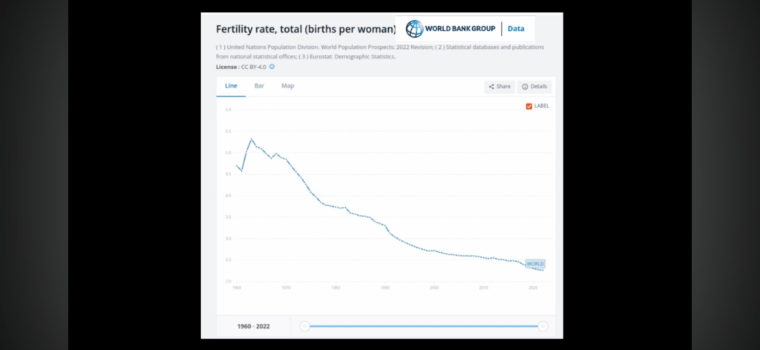The image size is (760, 350).
Task: Click the CC BY-4.0 license text
Action: [x=253, y=67]
